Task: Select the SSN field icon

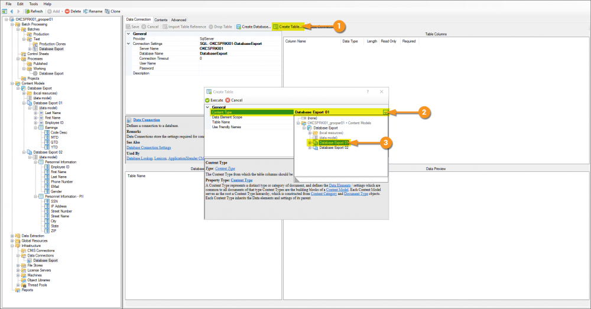Action: pos(47,201)
